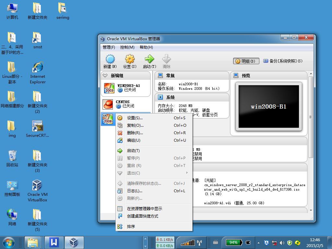
Task: Select 控制面板 desktop icon
Action: (x=12, y=188)
